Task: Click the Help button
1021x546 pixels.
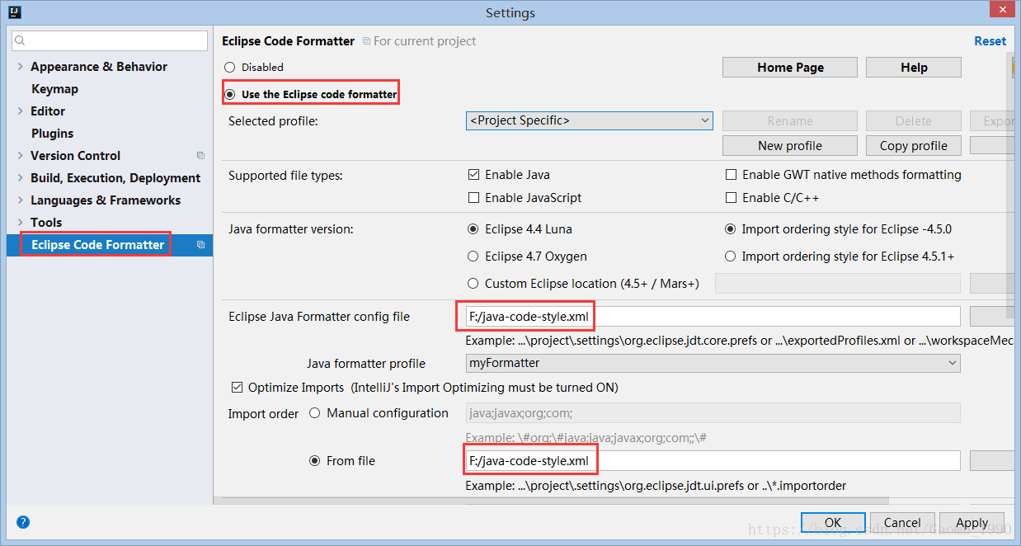Action: tap(914, 68)
